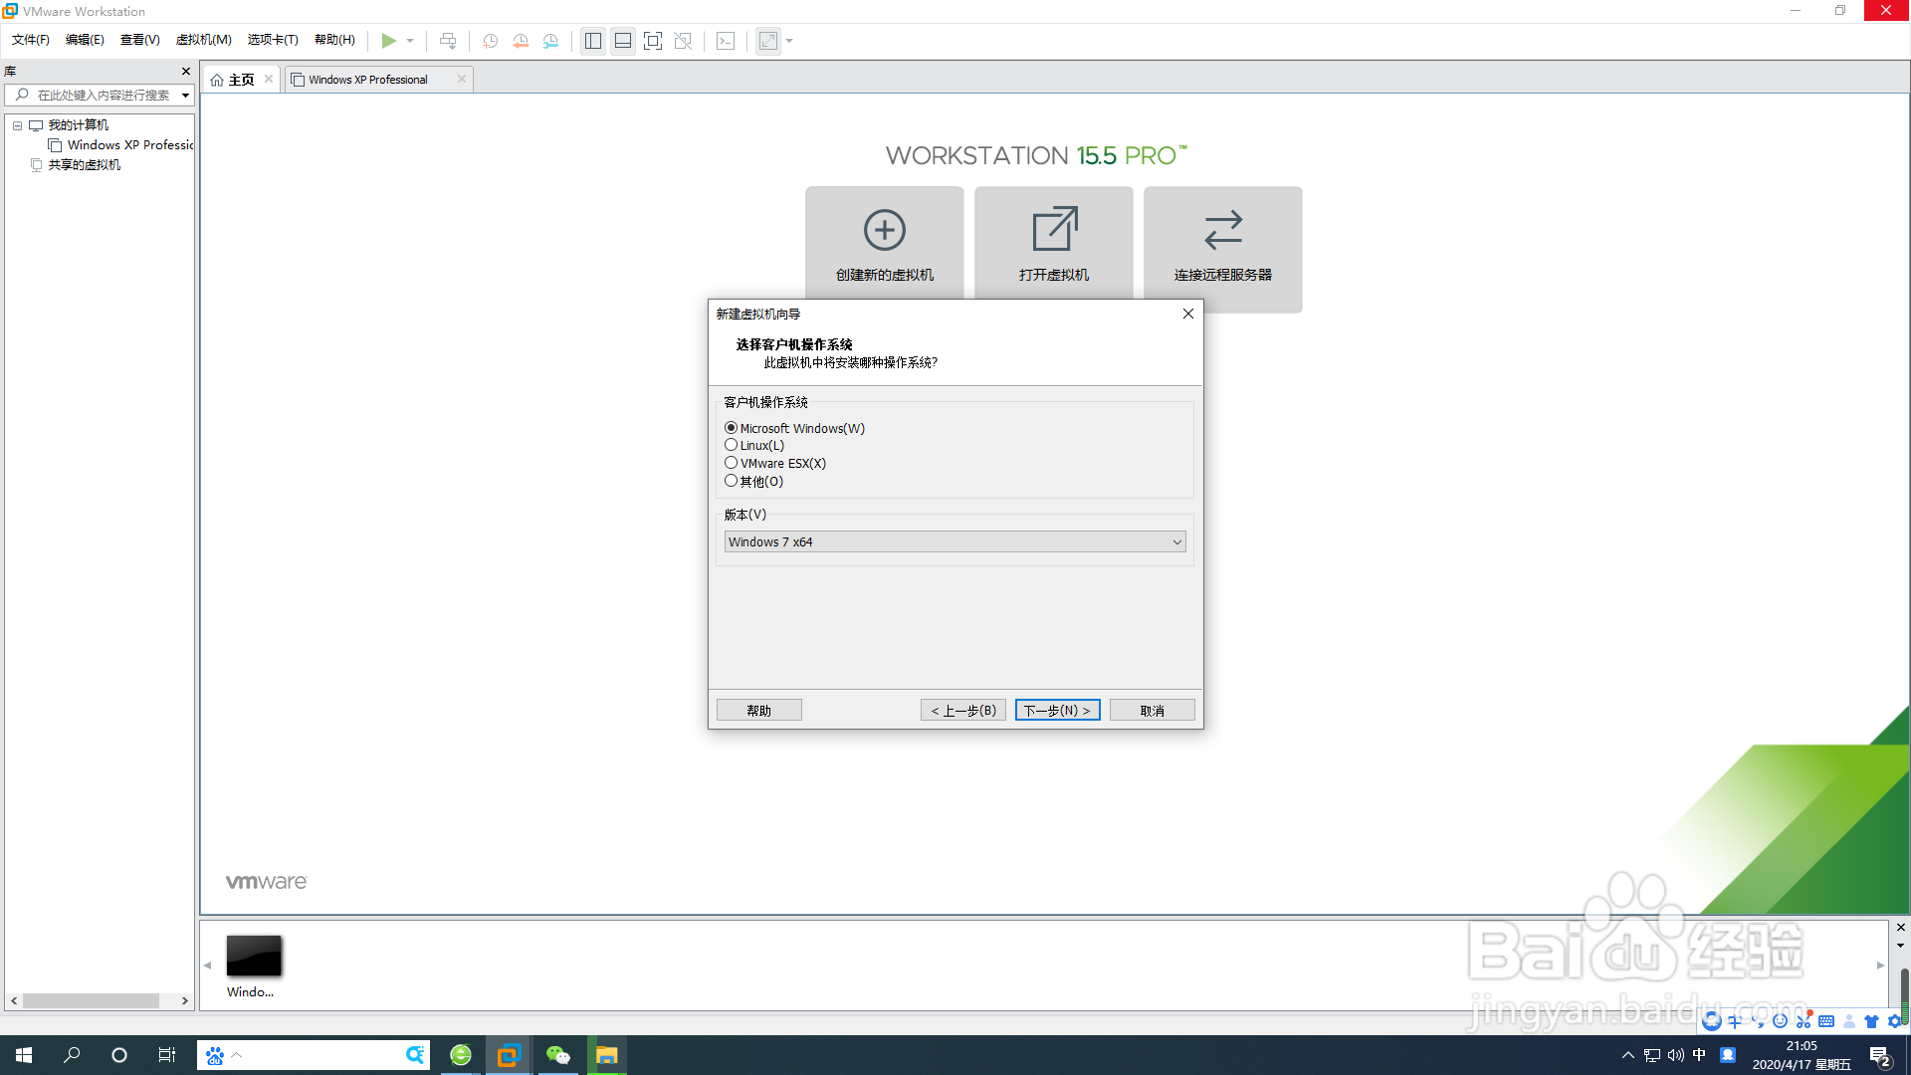Close the library panel

coord(185,71)
